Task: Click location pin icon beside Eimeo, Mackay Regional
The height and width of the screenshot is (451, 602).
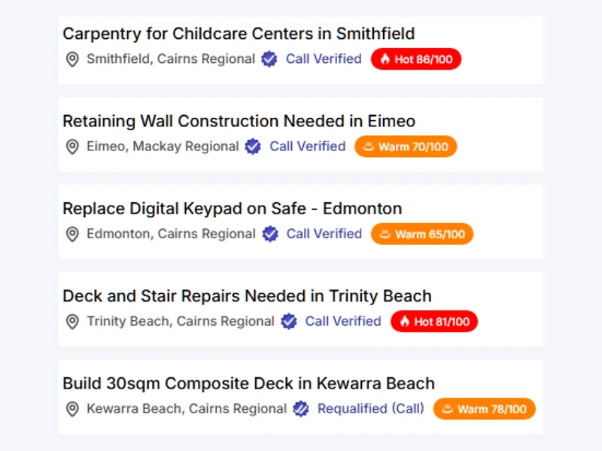Action: point(72,147)
